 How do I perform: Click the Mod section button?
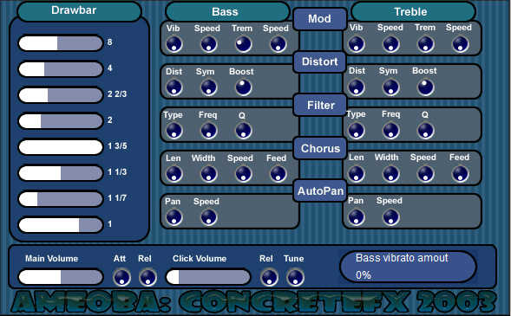(x=320, y=19)
